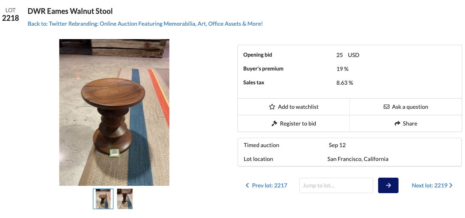Viewport: 465px width, 218px height.
Task: Click the Share arrow icon
Action: 397,123
